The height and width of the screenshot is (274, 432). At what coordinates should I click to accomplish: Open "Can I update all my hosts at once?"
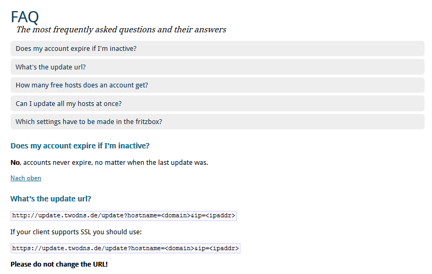218,103
